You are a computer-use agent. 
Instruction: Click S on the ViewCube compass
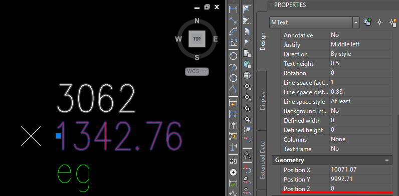(x=196, y=58)
